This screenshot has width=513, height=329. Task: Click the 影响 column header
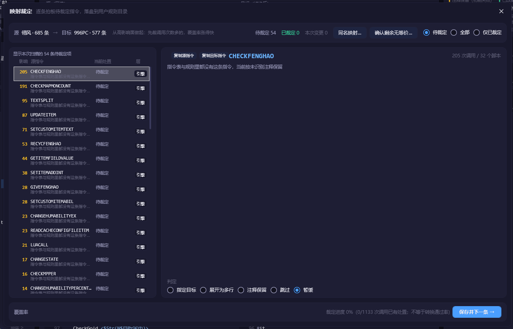23,61
